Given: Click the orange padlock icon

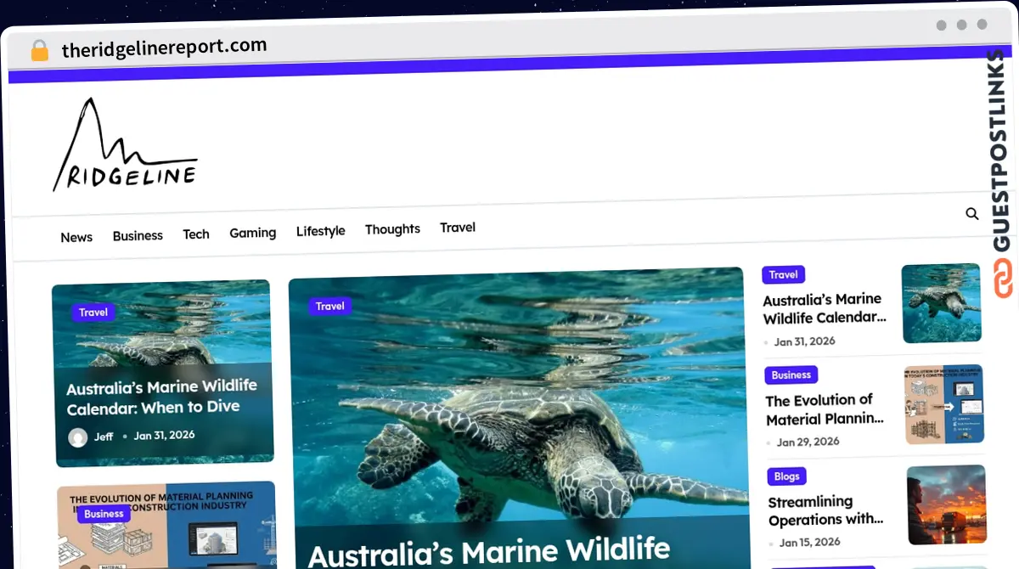Looking at the screenshot, I should pyautogui.click(x=39, y=51).
